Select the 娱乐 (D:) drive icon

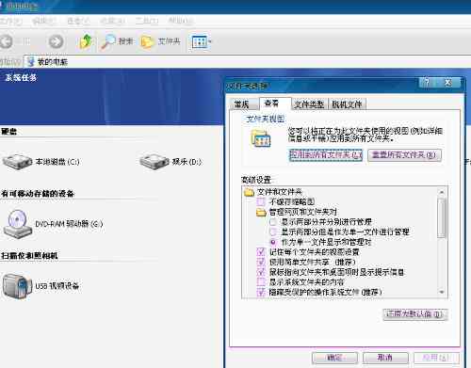(x=154, y=162)
